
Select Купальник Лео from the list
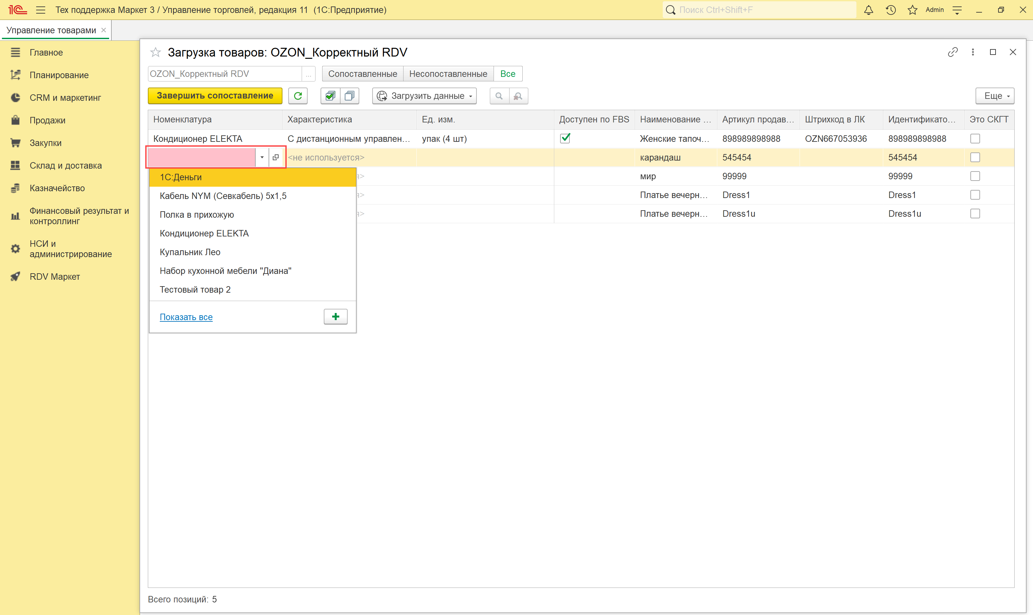click(190, 252)
